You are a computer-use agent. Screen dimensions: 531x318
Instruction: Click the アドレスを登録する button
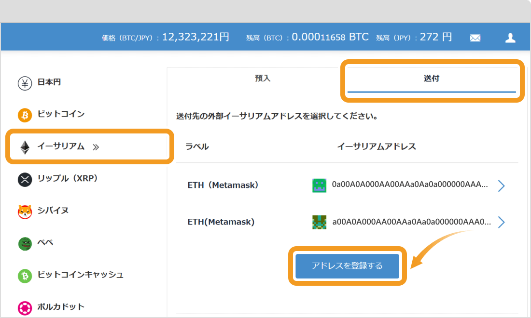point(348,266)
